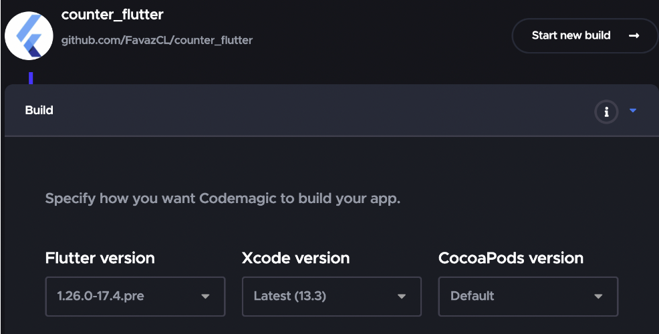
Task: Click the CocoaPods version dropdown caret
Action: click(598, 296)
